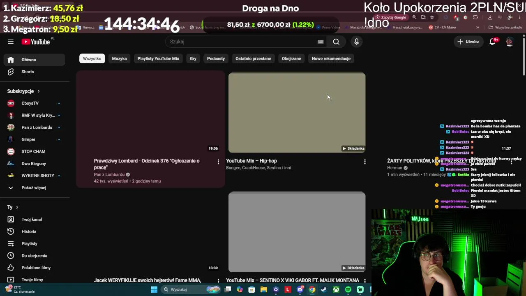Viewport: 526px width, 296px height.
Task: Open Xbox app from the taskbar
Action: pyautogui.click(x=336, y=289)
